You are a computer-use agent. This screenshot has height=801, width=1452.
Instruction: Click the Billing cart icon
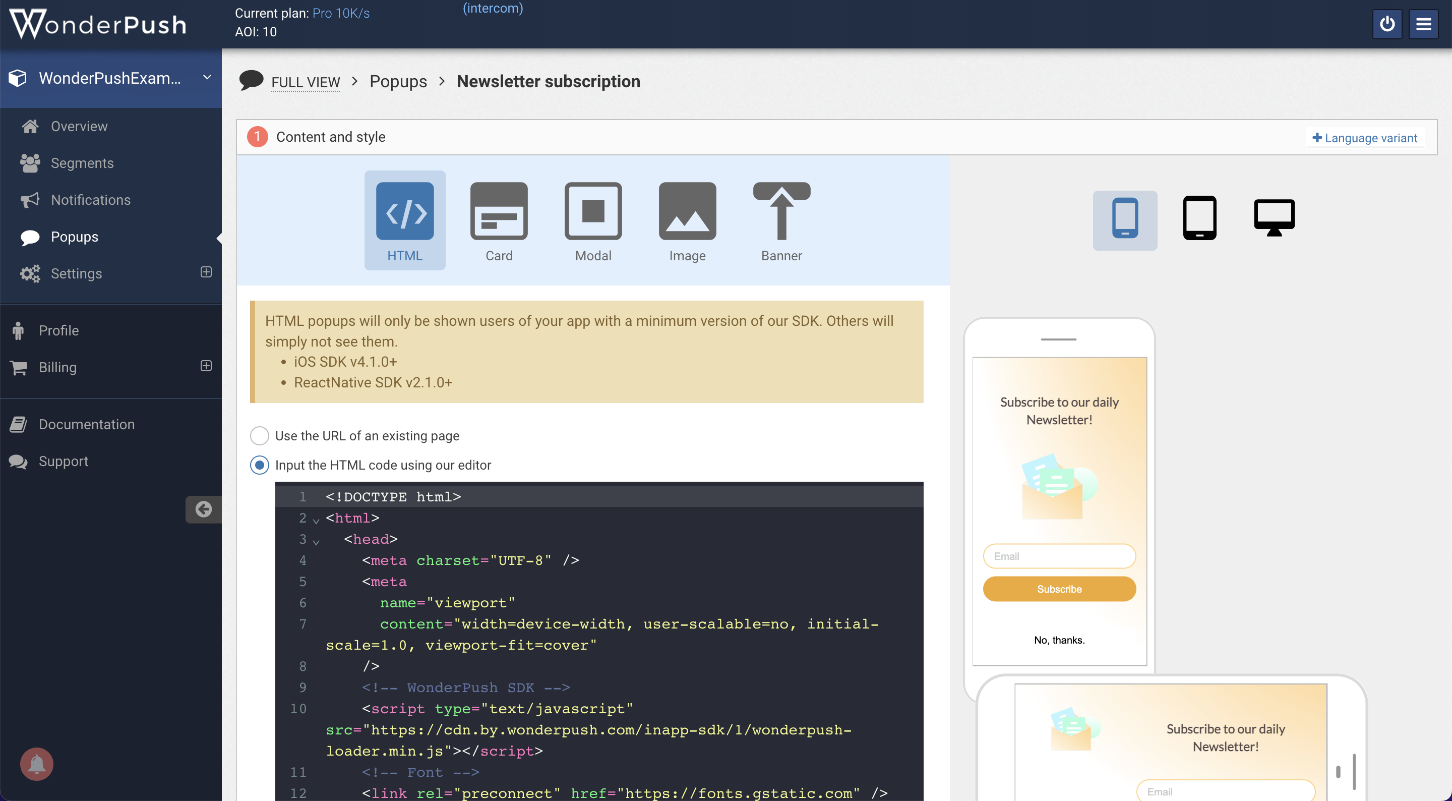[x=19, y=367]
